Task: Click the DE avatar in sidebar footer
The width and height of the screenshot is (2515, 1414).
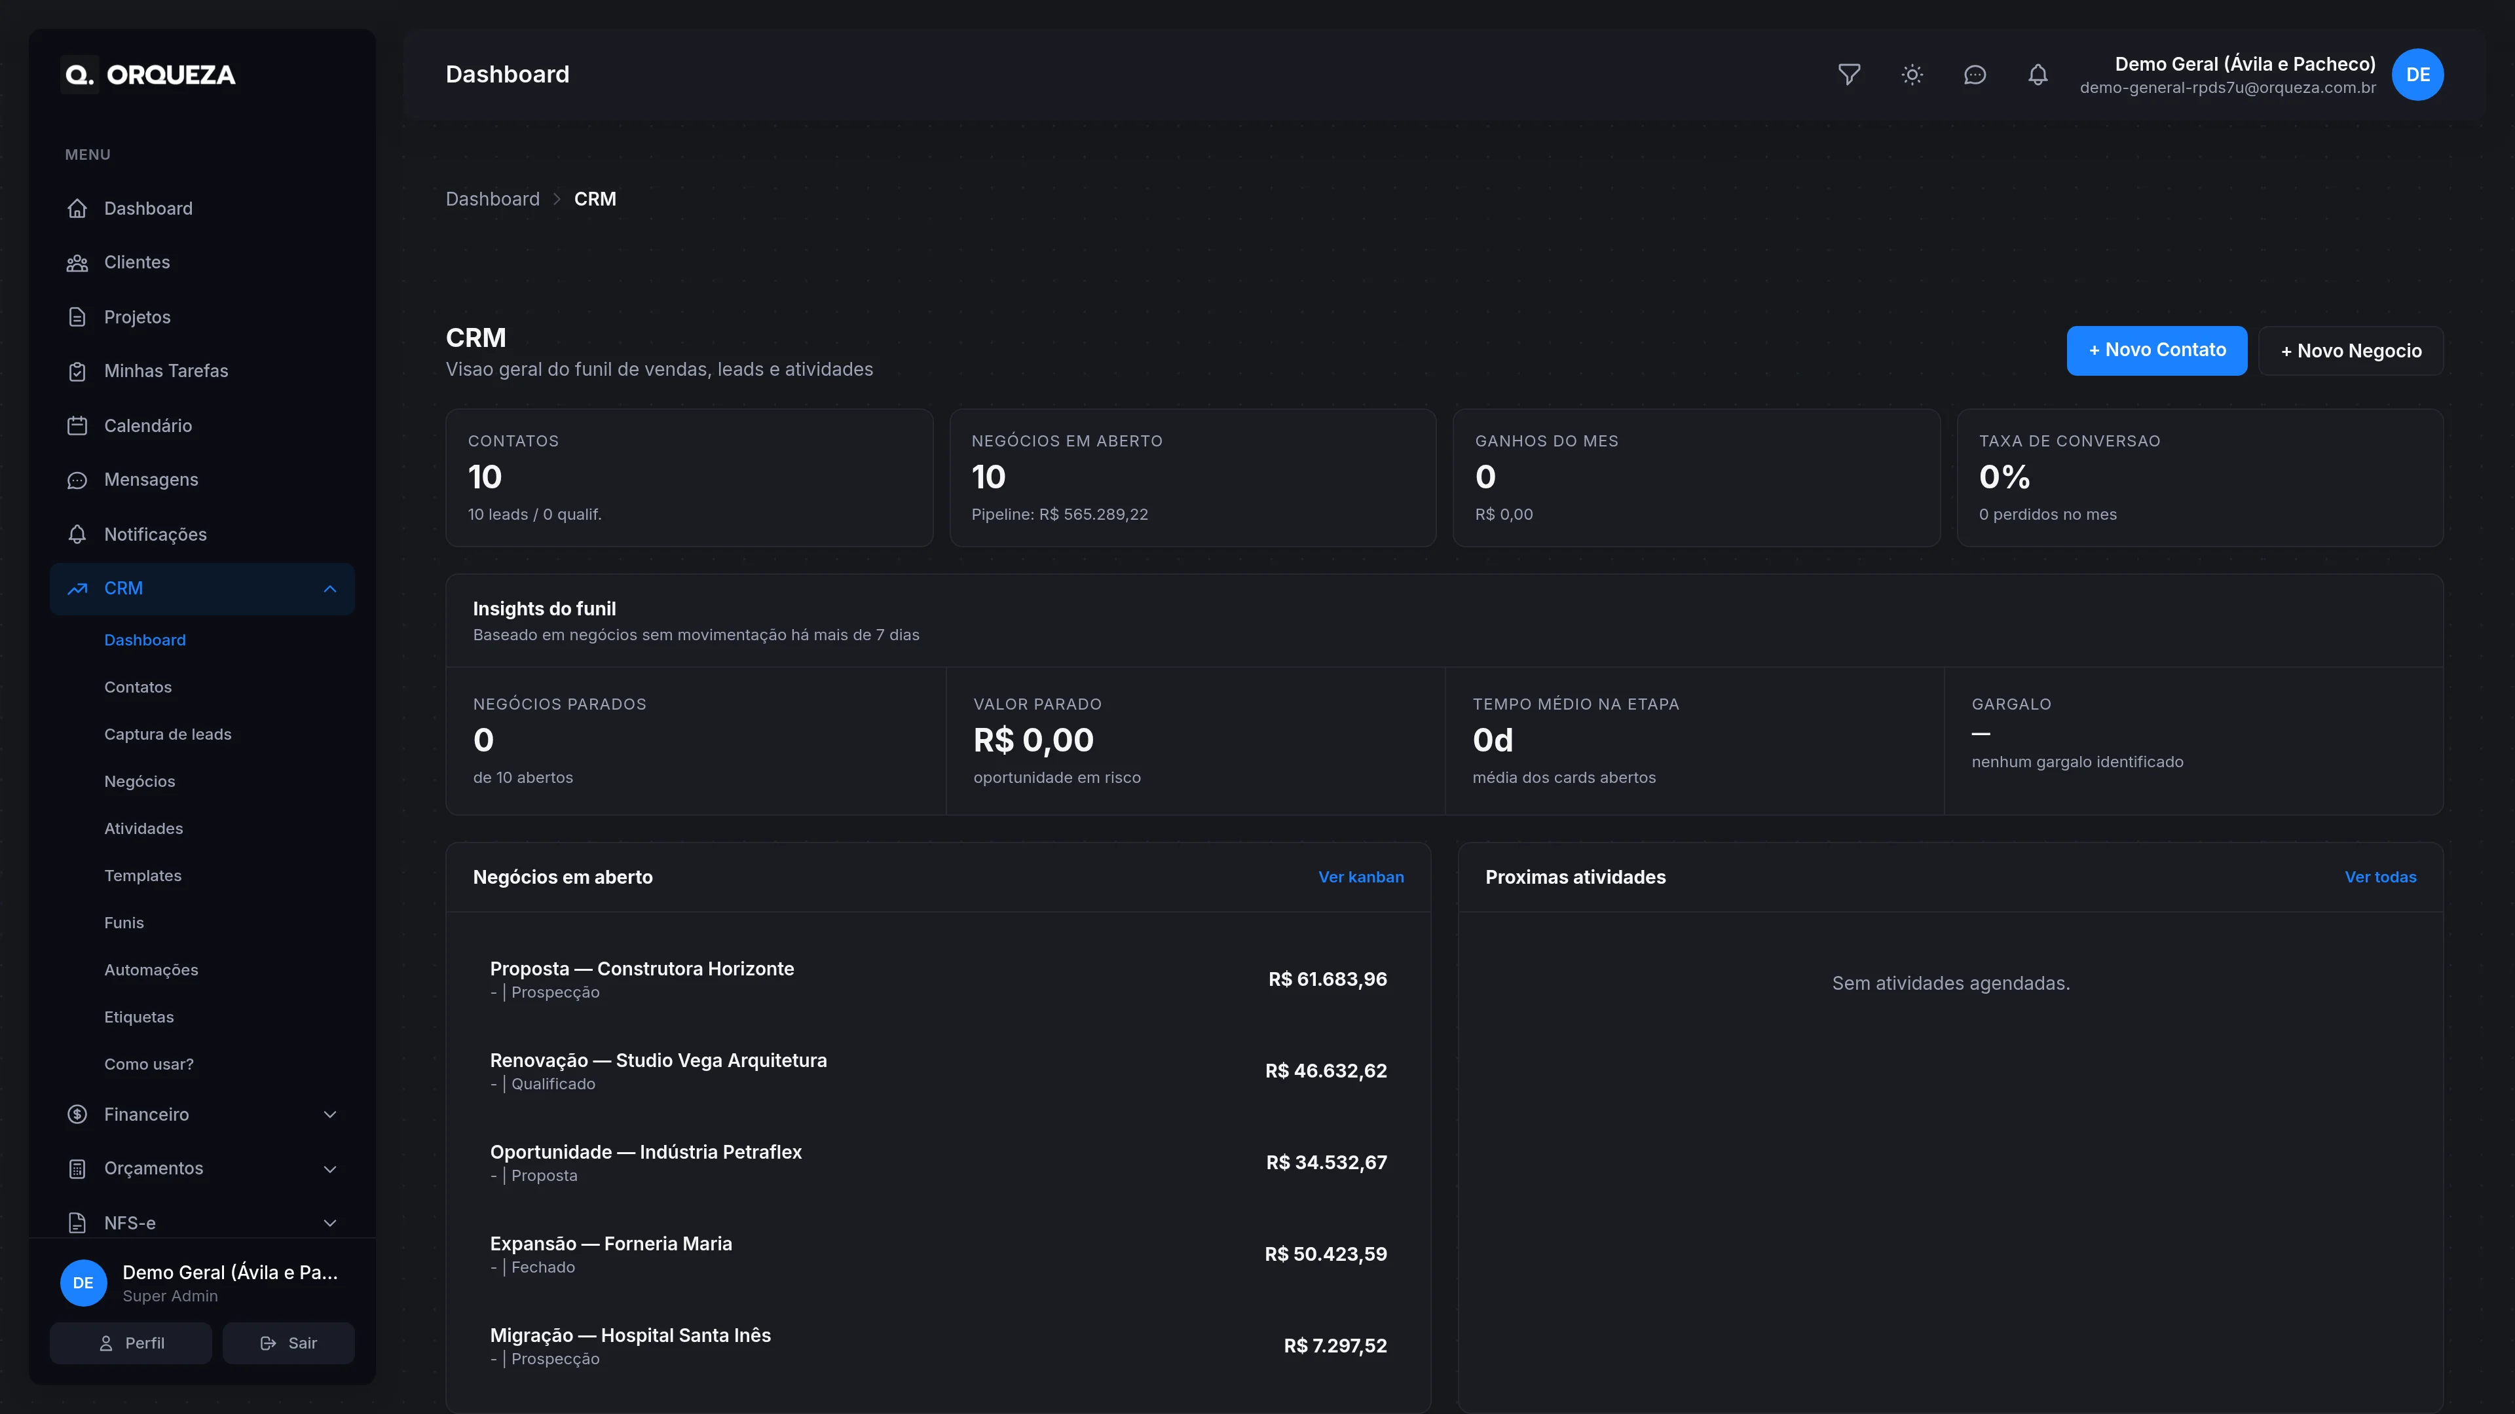Action: (x=84, y=1282)
